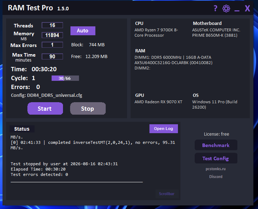Click the PRIME B650M-K motherboard text
This screenshot has width=258, height=209.
[x=216, y=33]
